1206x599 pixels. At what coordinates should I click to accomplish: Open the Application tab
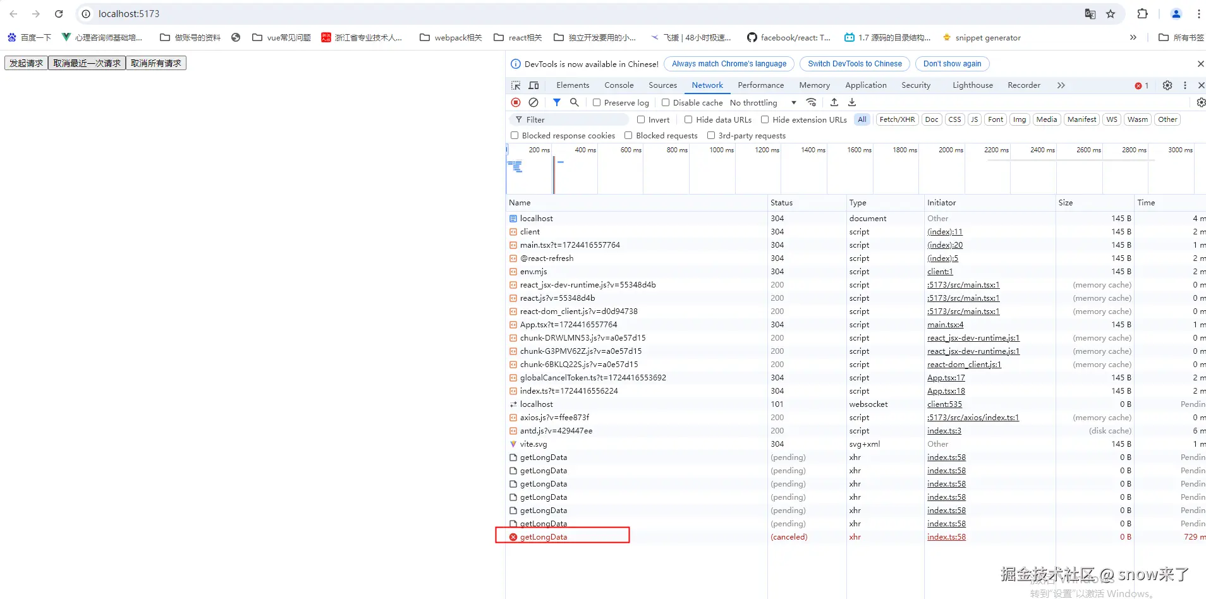[x=866, y=85]
